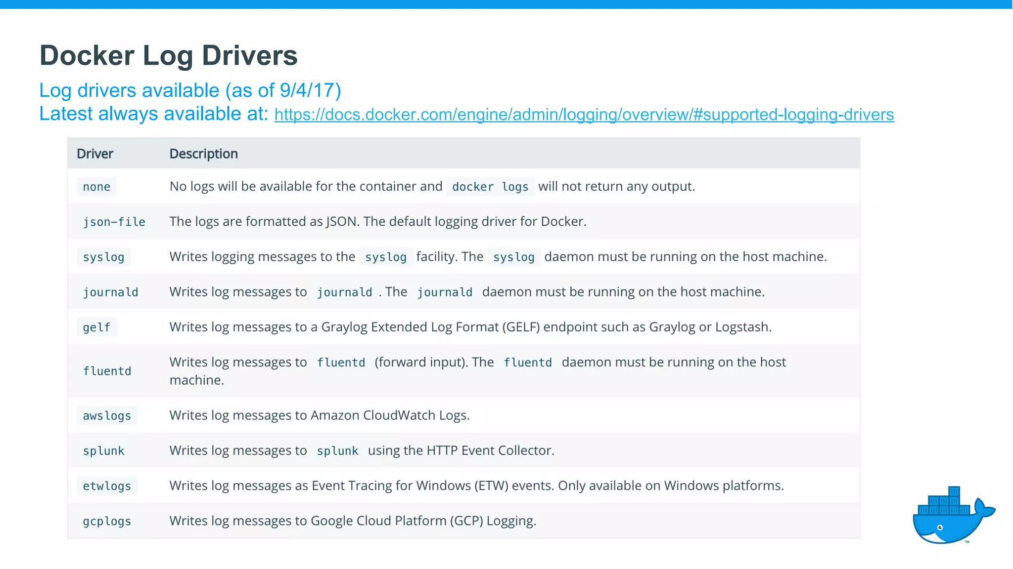Select the 'Docker Log Drivers' title
Screen dimensions: 1013x569
coord(169,55)
